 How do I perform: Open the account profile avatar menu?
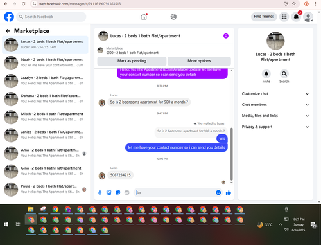[x=308, y=17]
